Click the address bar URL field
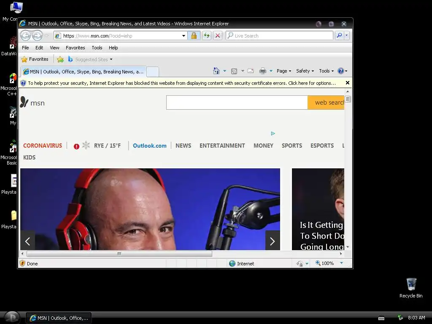The image size is (432, 324). click(121, 36)
